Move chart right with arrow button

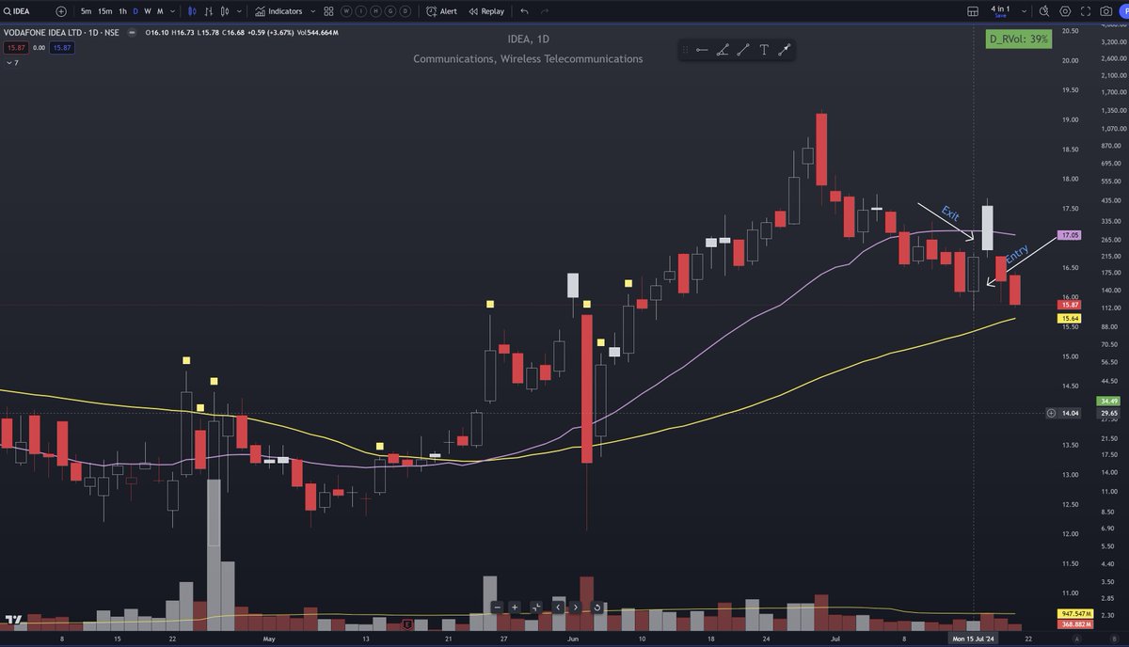(576, 608)
